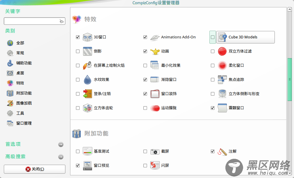Disable the 注解 checkbox
The image size is (294, 178).
coord(213,151)
